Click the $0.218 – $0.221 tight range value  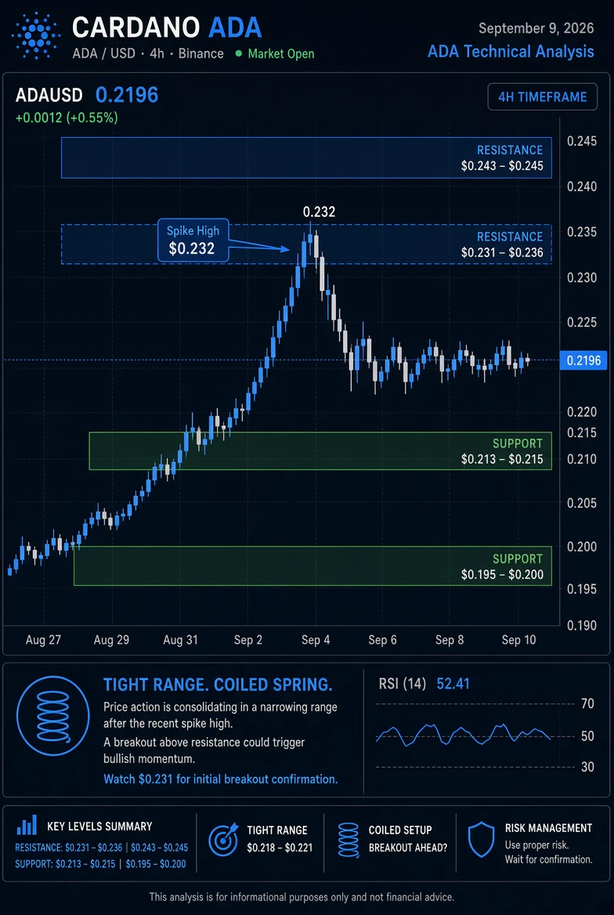tap(280, 848)
